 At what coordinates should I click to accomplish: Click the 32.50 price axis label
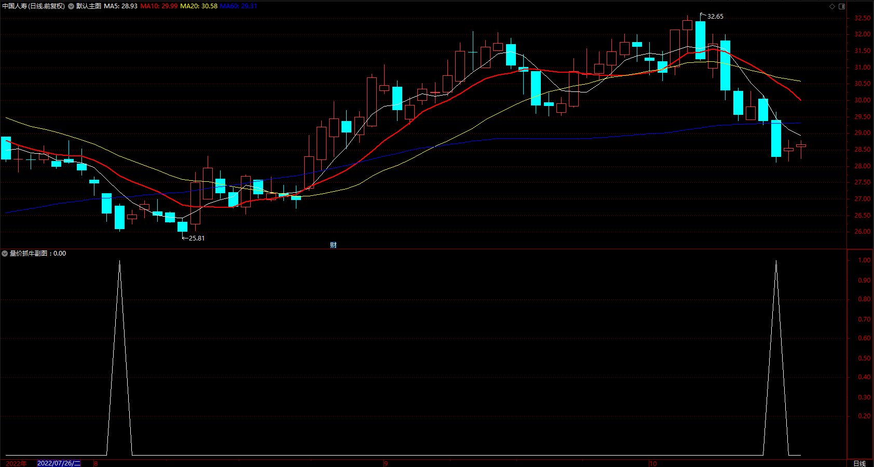[x=863, y=18]
